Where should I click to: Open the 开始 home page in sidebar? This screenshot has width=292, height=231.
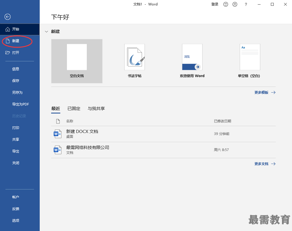click(20, 29)
